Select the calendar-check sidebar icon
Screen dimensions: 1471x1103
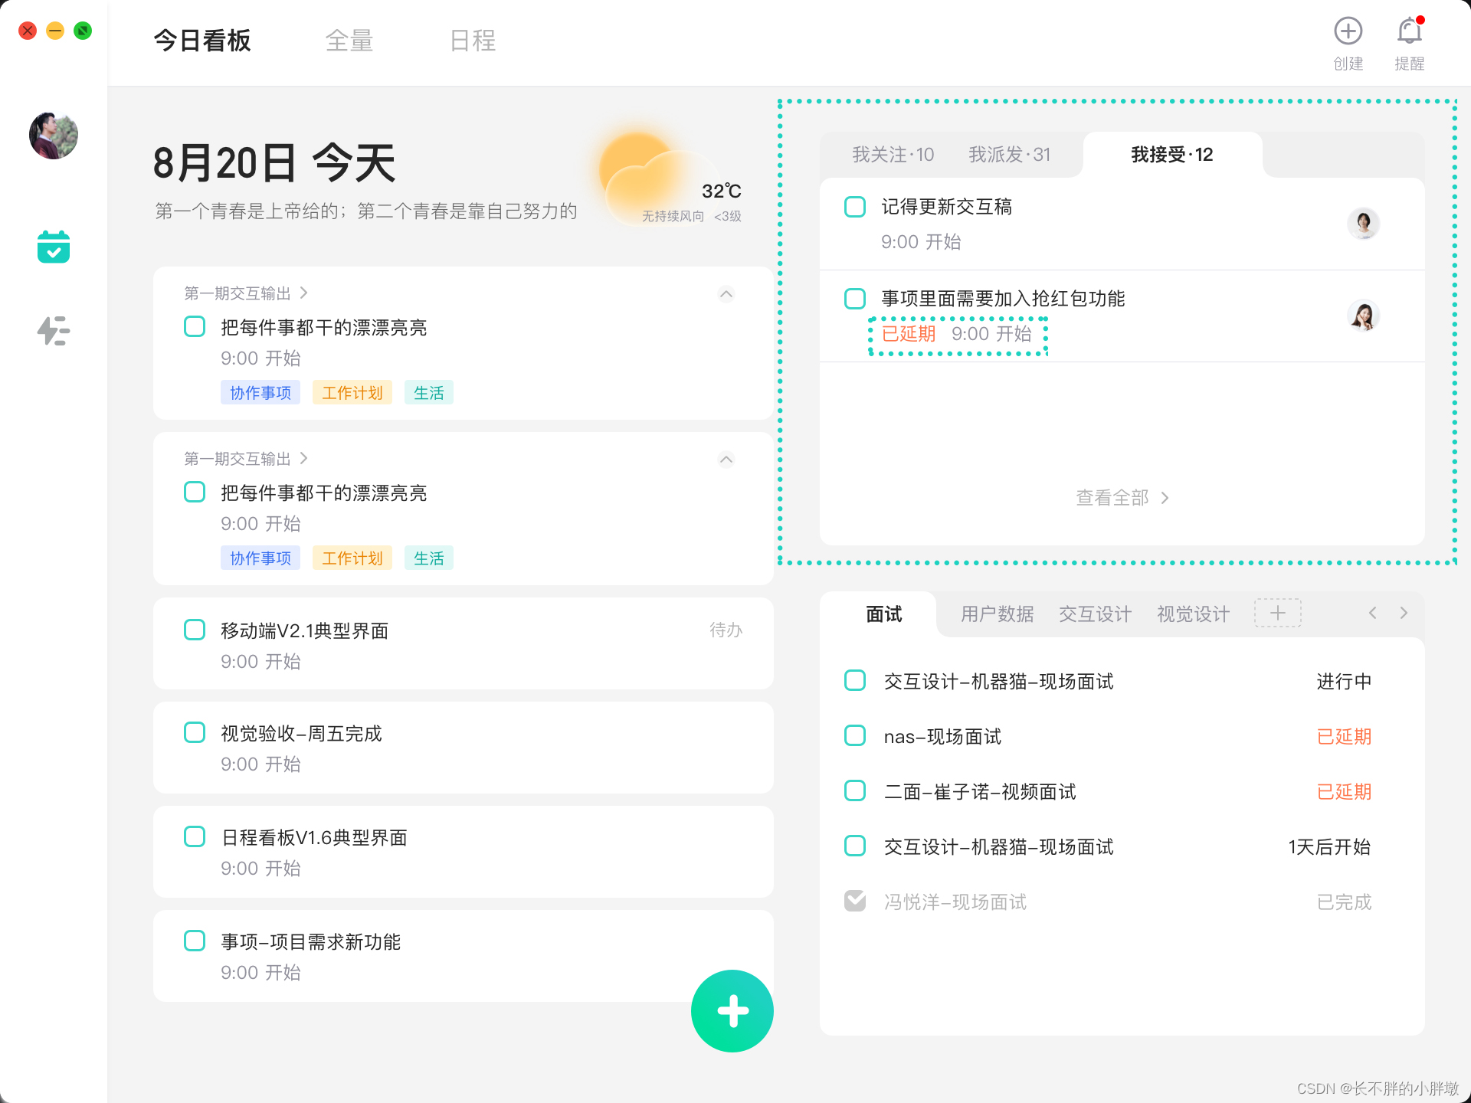(54, 247)
